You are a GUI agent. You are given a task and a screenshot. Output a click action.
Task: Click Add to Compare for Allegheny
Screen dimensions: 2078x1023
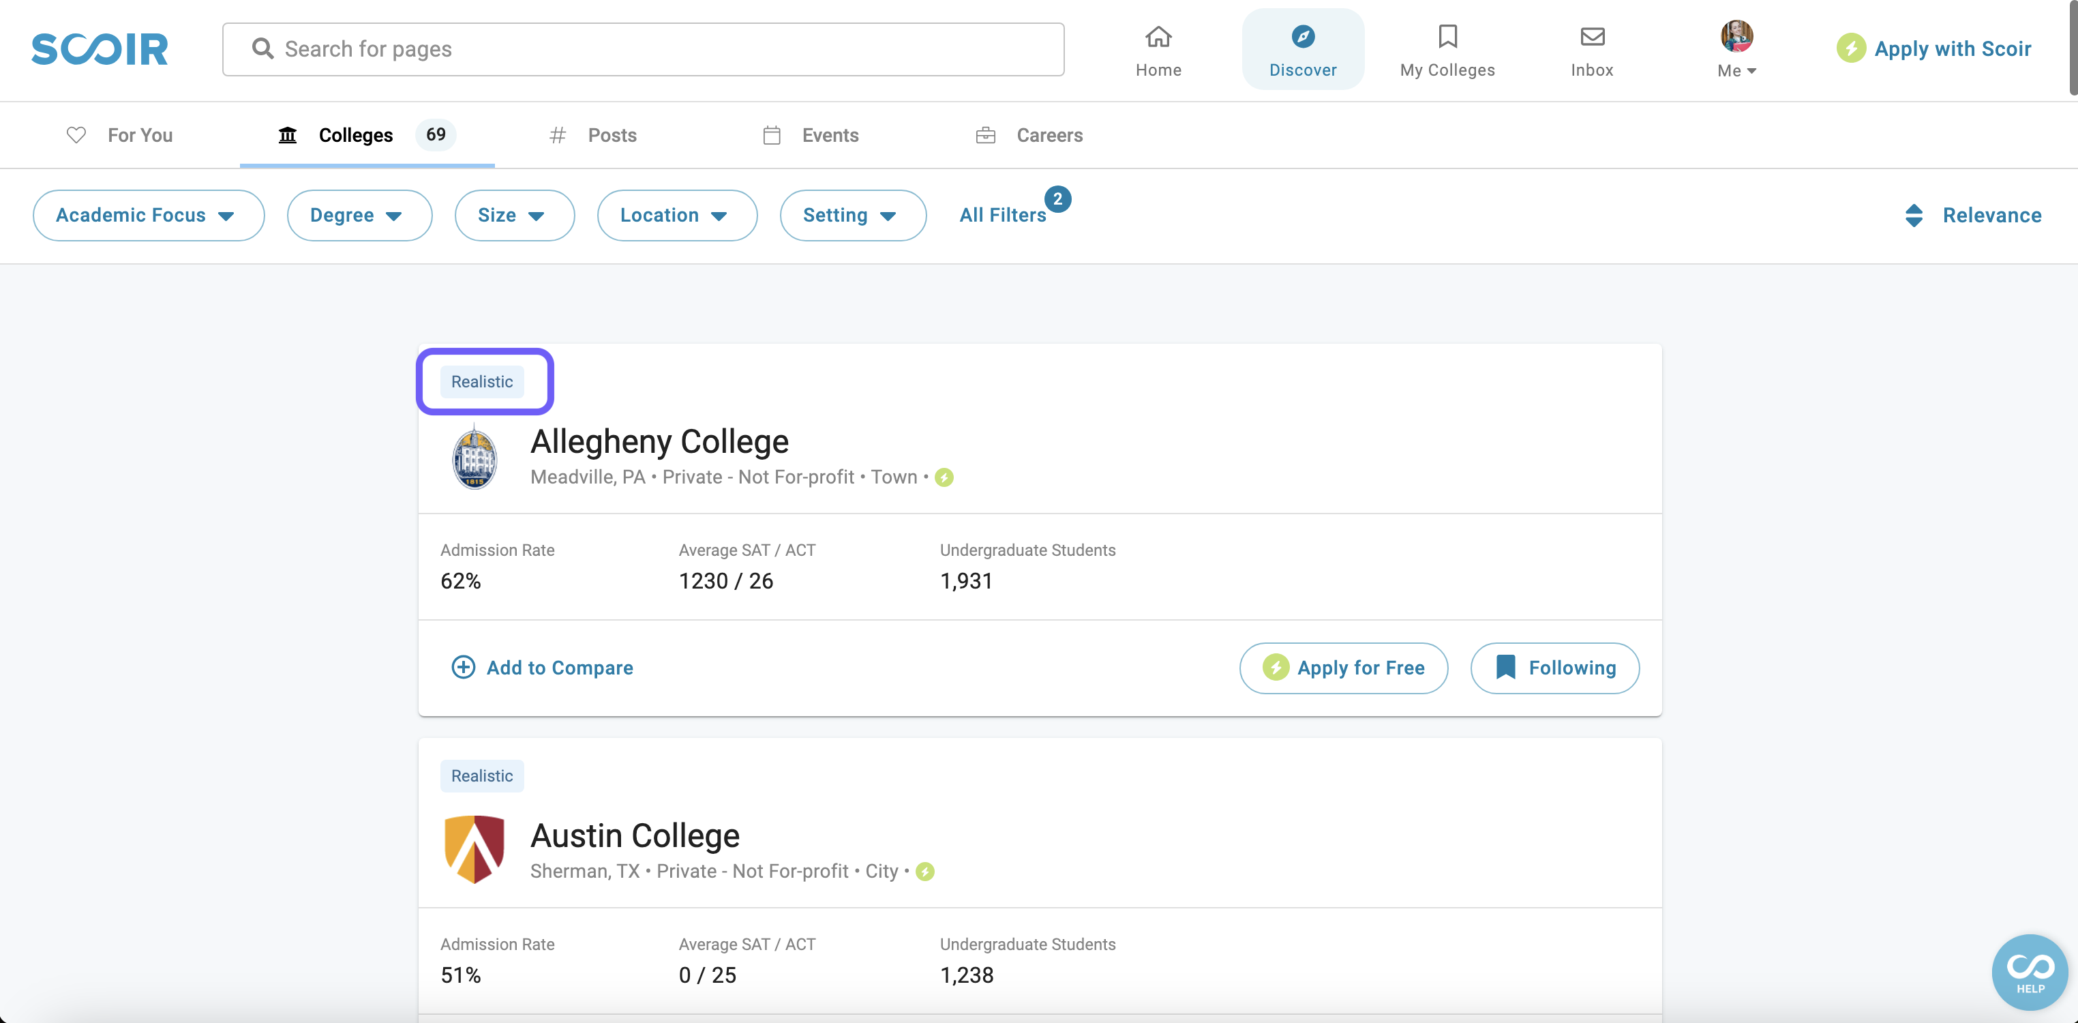click(542, 668)
